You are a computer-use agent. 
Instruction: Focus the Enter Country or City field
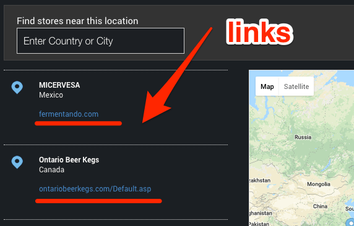point(100,41)
